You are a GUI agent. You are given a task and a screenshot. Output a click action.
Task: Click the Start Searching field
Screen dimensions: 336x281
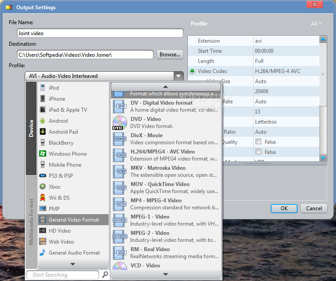click(62, 274)
